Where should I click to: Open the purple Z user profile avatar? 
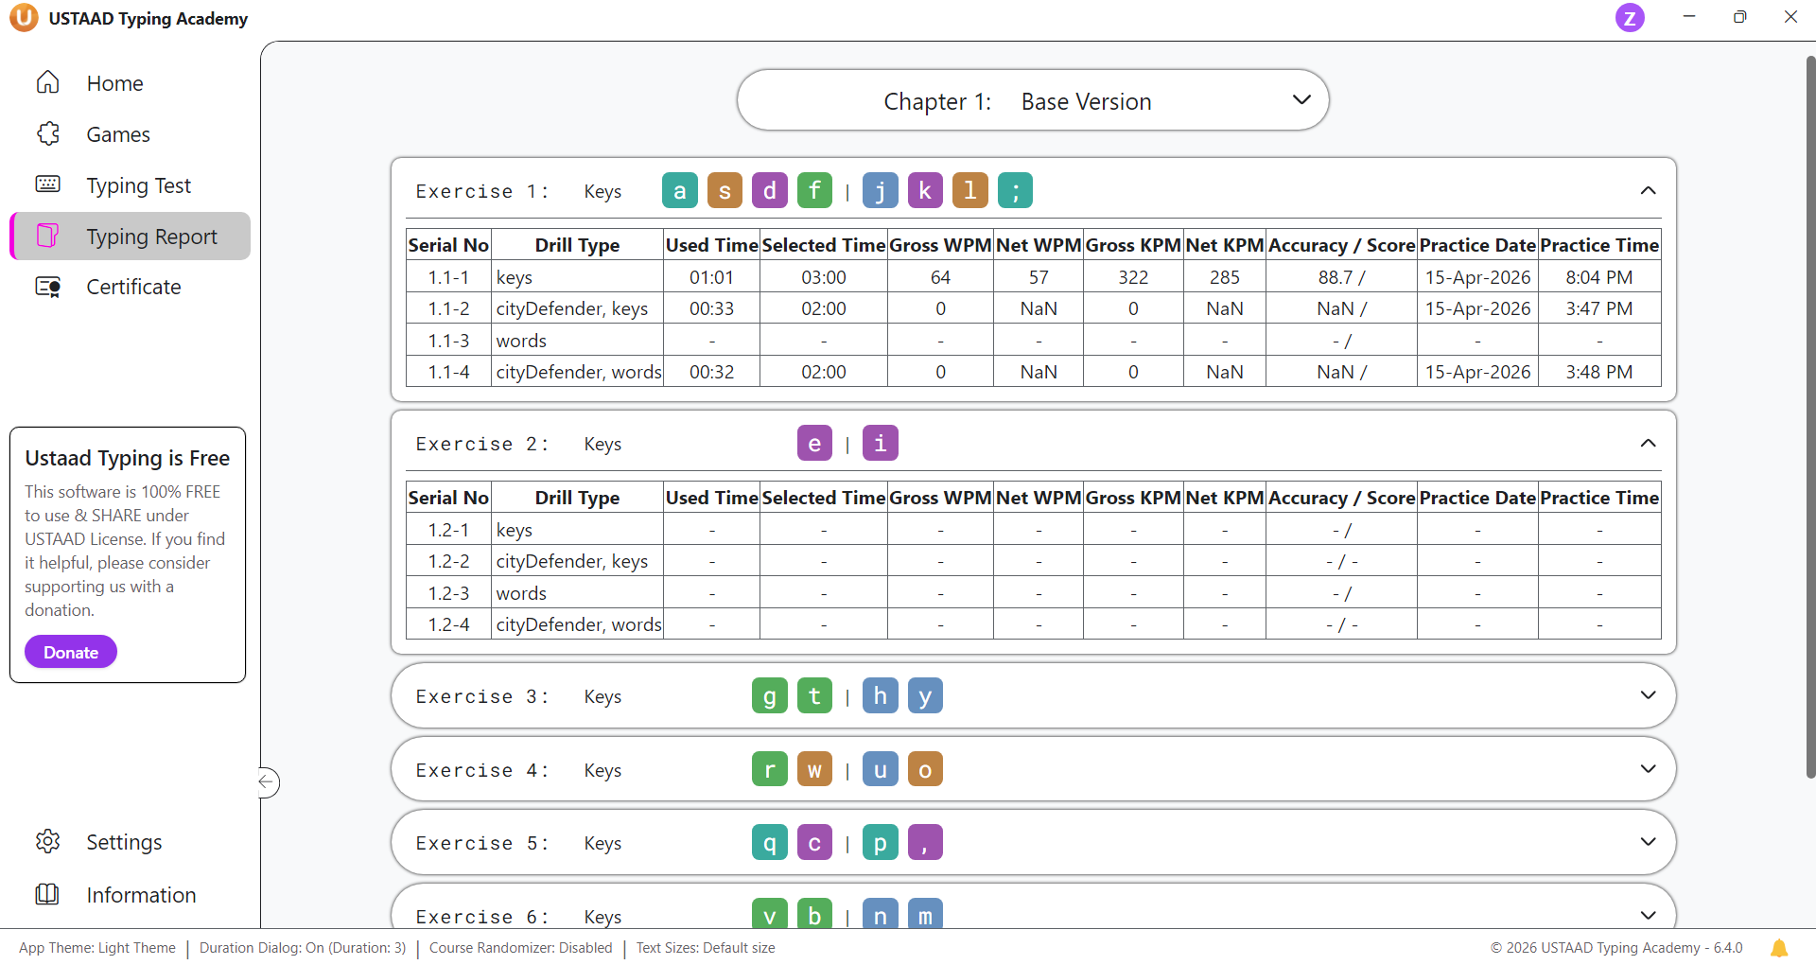pos(1629,18)
